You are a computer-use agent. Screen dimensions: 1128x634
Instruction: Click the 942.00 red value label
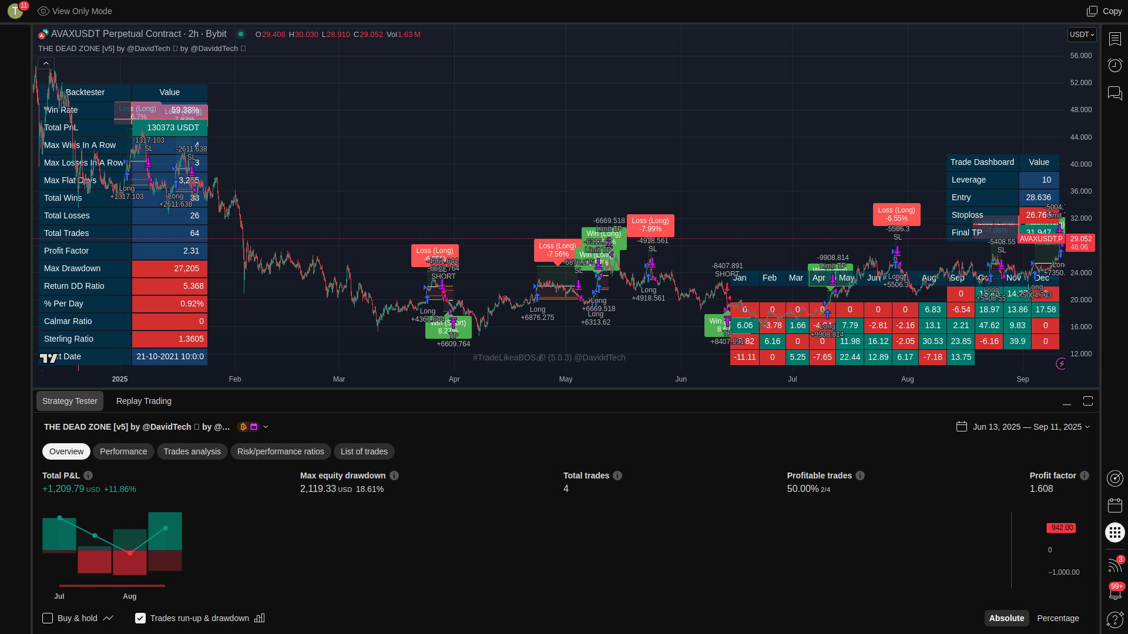click(1062, 528)
